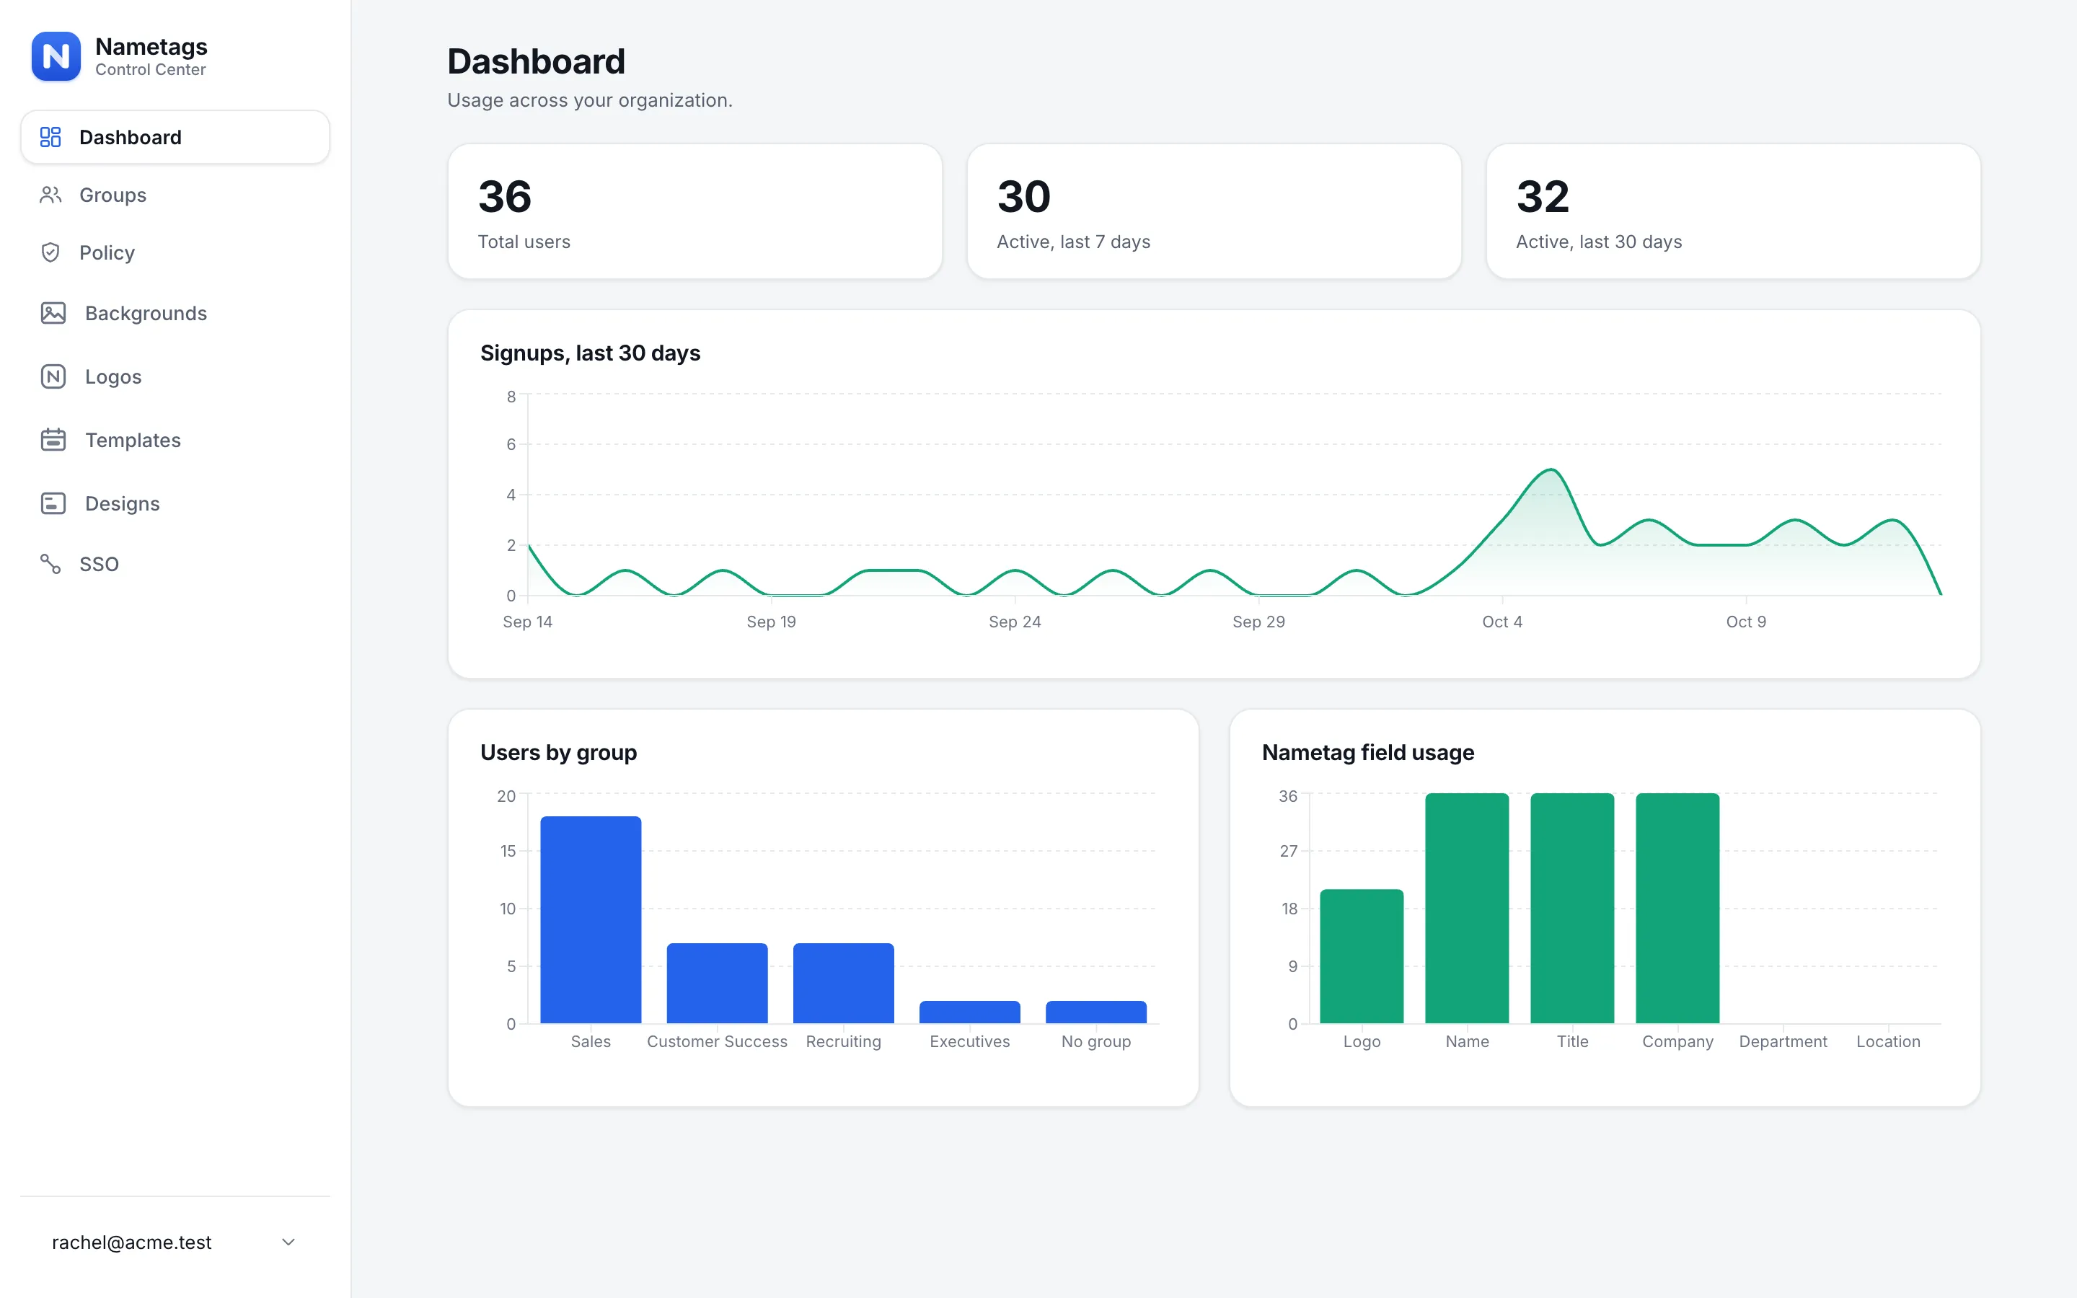The width and height of the screenshot is (2077, 1298).
Task: Click the Designs card icon
Action: coord(53,503)
